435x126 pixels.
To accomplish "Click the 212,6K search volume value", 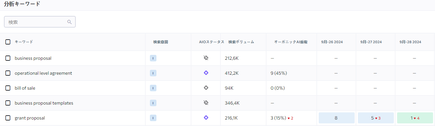I will [232, 58].
